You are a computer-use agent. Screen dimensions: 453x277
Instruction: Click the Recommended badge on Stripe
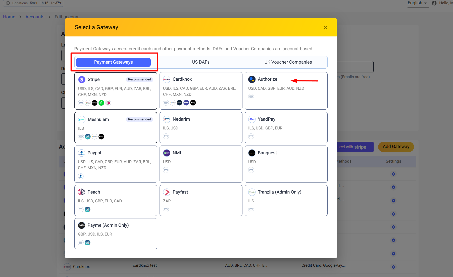139,79
